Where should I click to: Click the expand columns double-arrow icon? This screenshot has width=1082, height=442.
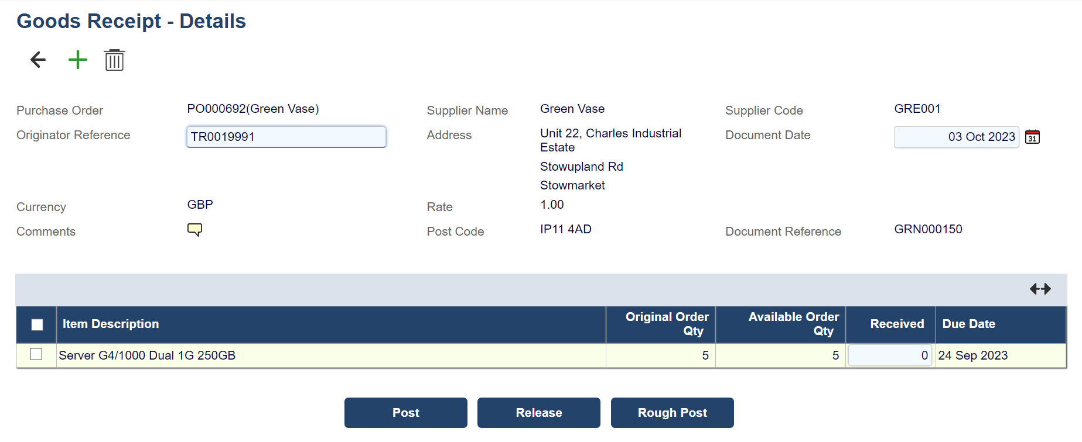click(1040, 289)
